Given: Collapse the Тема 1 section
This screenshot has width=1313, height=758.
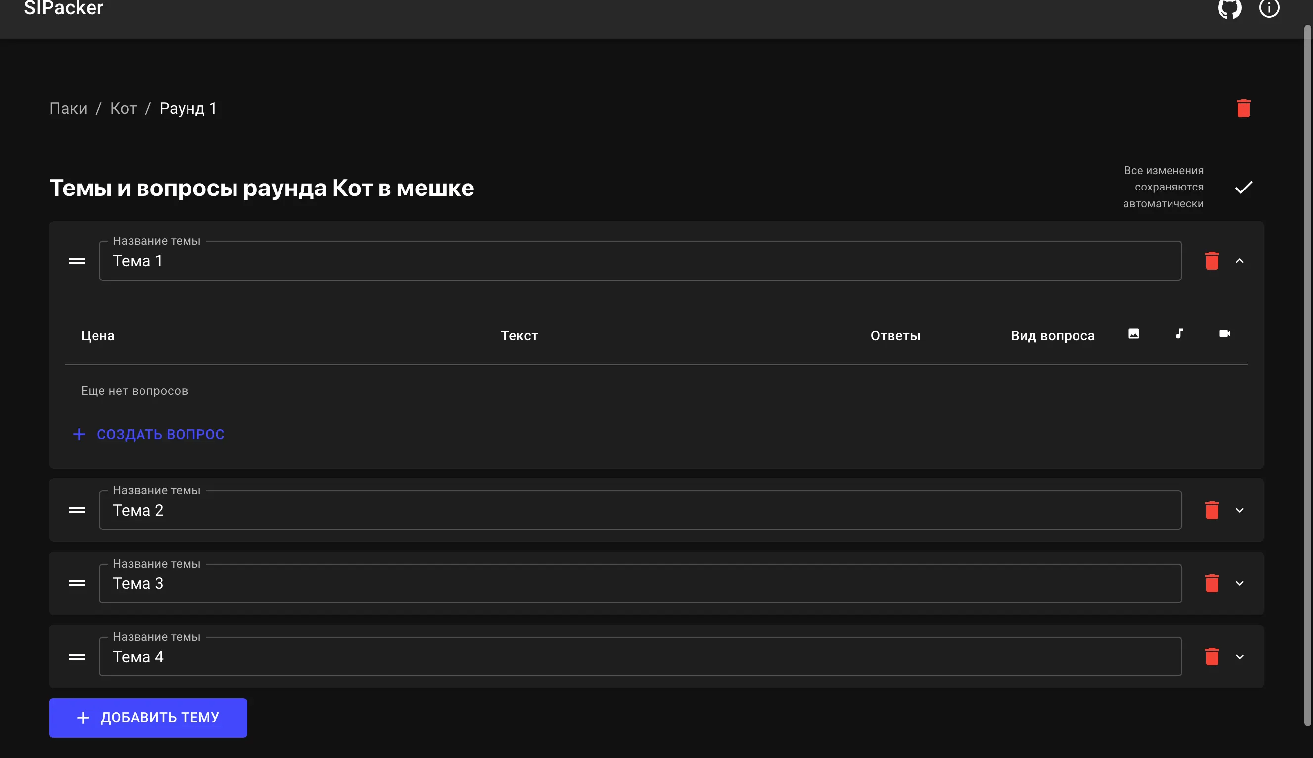Looking at the screenshot, I should pyautogui.click(x=1240, y=260).
